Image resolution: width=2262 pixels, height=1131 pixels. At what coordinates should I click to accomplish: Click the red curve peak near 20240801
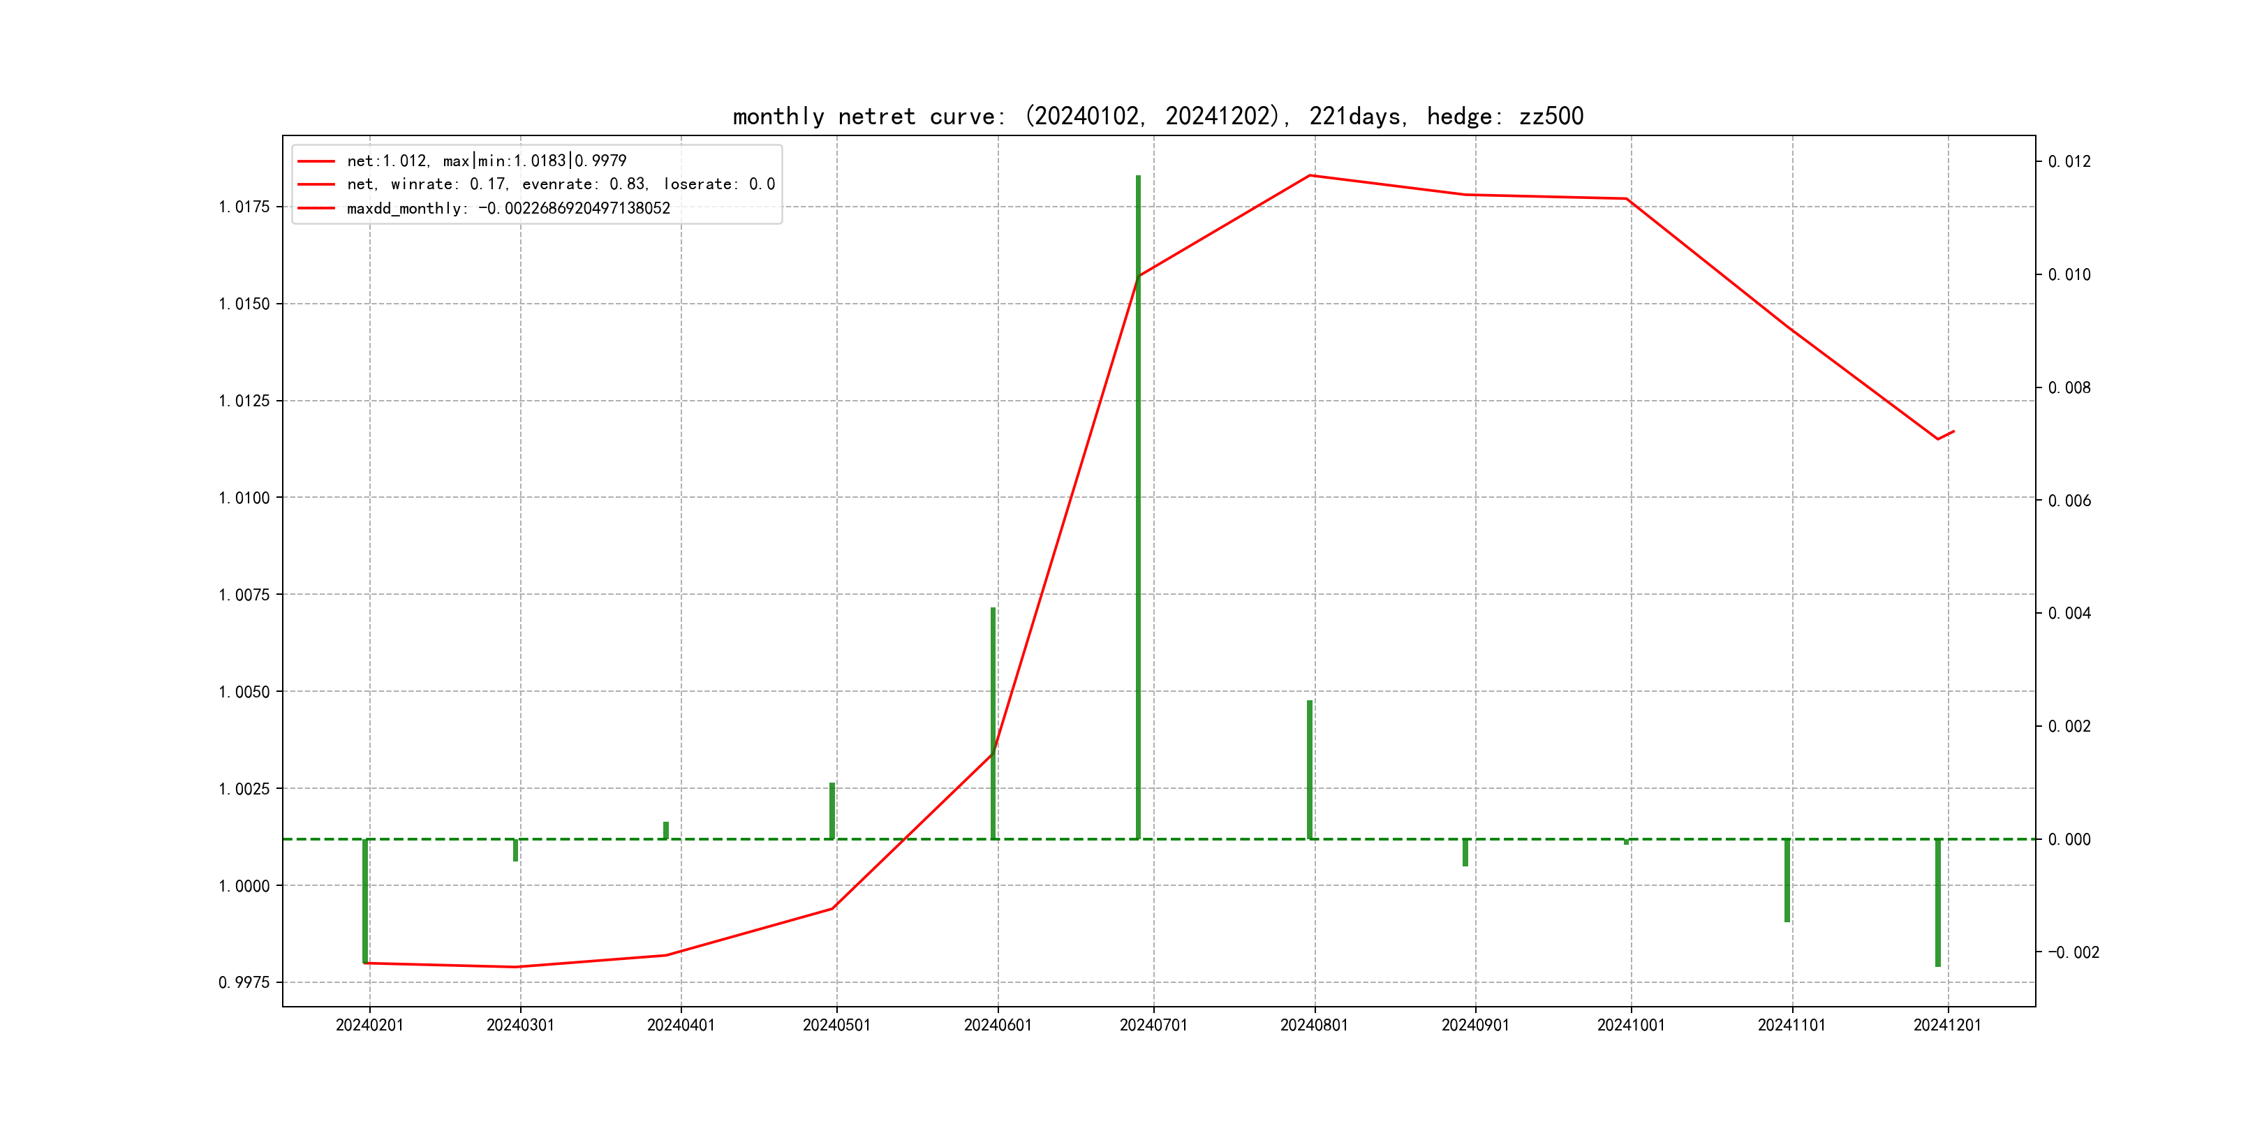(x=1309, y=176)
